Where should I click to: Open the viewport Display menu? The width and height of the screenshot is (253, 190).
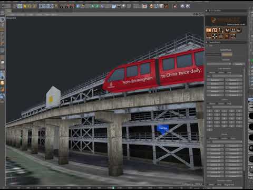coord(28,14)
